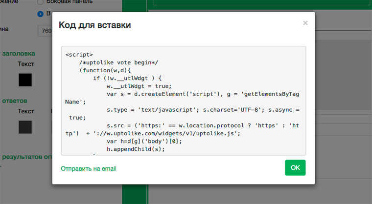Open the dark gray answers text color swatch
The width and height of the screenshot is (372, 204).
tap(25, 127)
